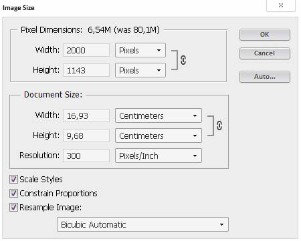
Task: Click the pixel dimensions chain link icon
Action: point(183,60)
